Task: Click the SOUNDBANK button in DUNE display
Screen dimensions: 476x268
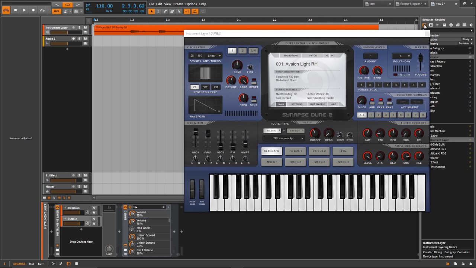Action: point(290,55)
